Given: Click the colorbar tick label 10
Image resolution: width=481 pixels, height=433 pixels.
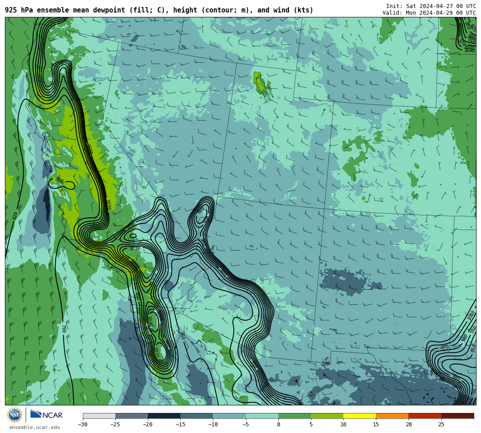Looking at the screenshot, I should point(343,425).
